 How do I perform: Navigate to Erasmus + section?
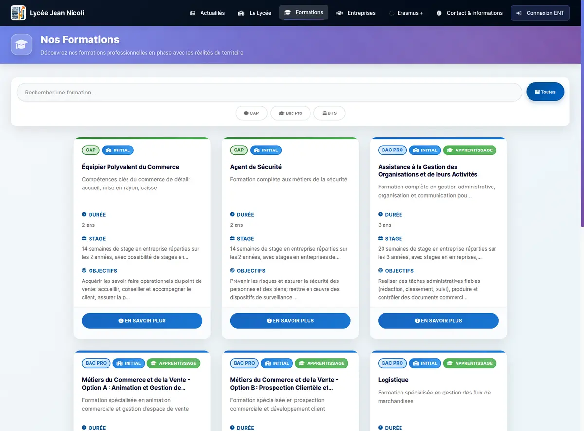tap(406, 13)
